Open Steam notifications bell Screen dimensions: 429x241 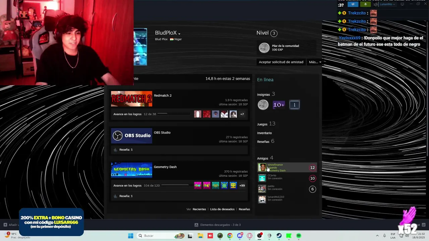[x=365, y=4]
